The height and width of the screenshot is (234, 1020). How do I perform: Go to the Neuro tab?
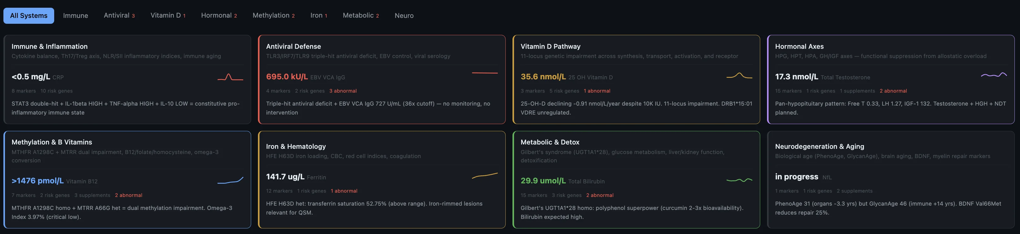[404, 16]
